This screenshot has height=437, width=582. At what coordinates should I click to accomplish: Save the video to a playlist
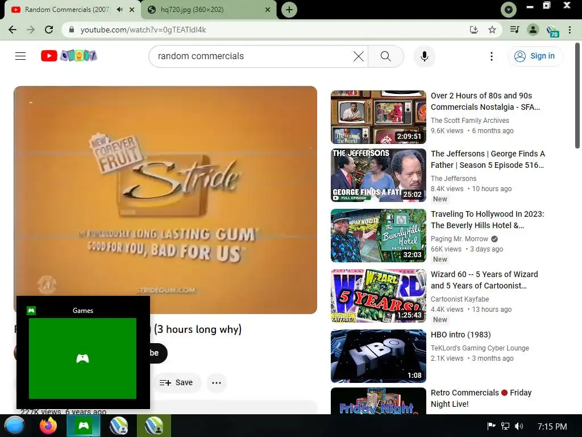click(x=176, y=382)
